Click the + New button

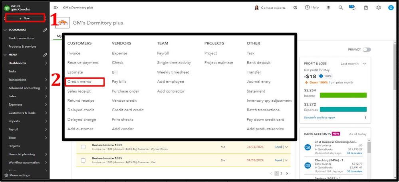click(25, 18)
